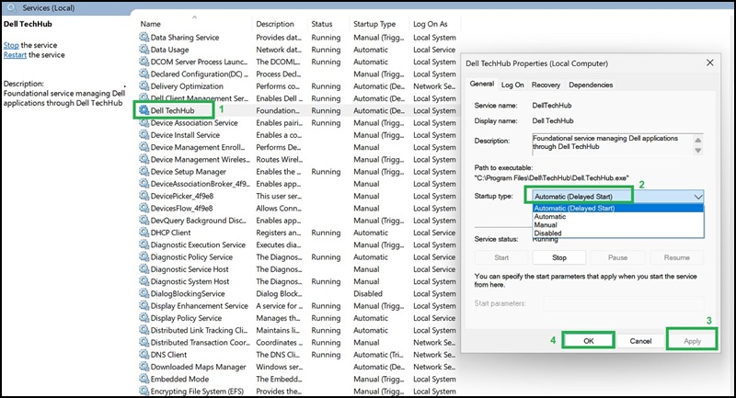This screenshot has width=736, height=398.
Task: Select the Display Enhancement Service icon
Action: click(x=144, y=306)
